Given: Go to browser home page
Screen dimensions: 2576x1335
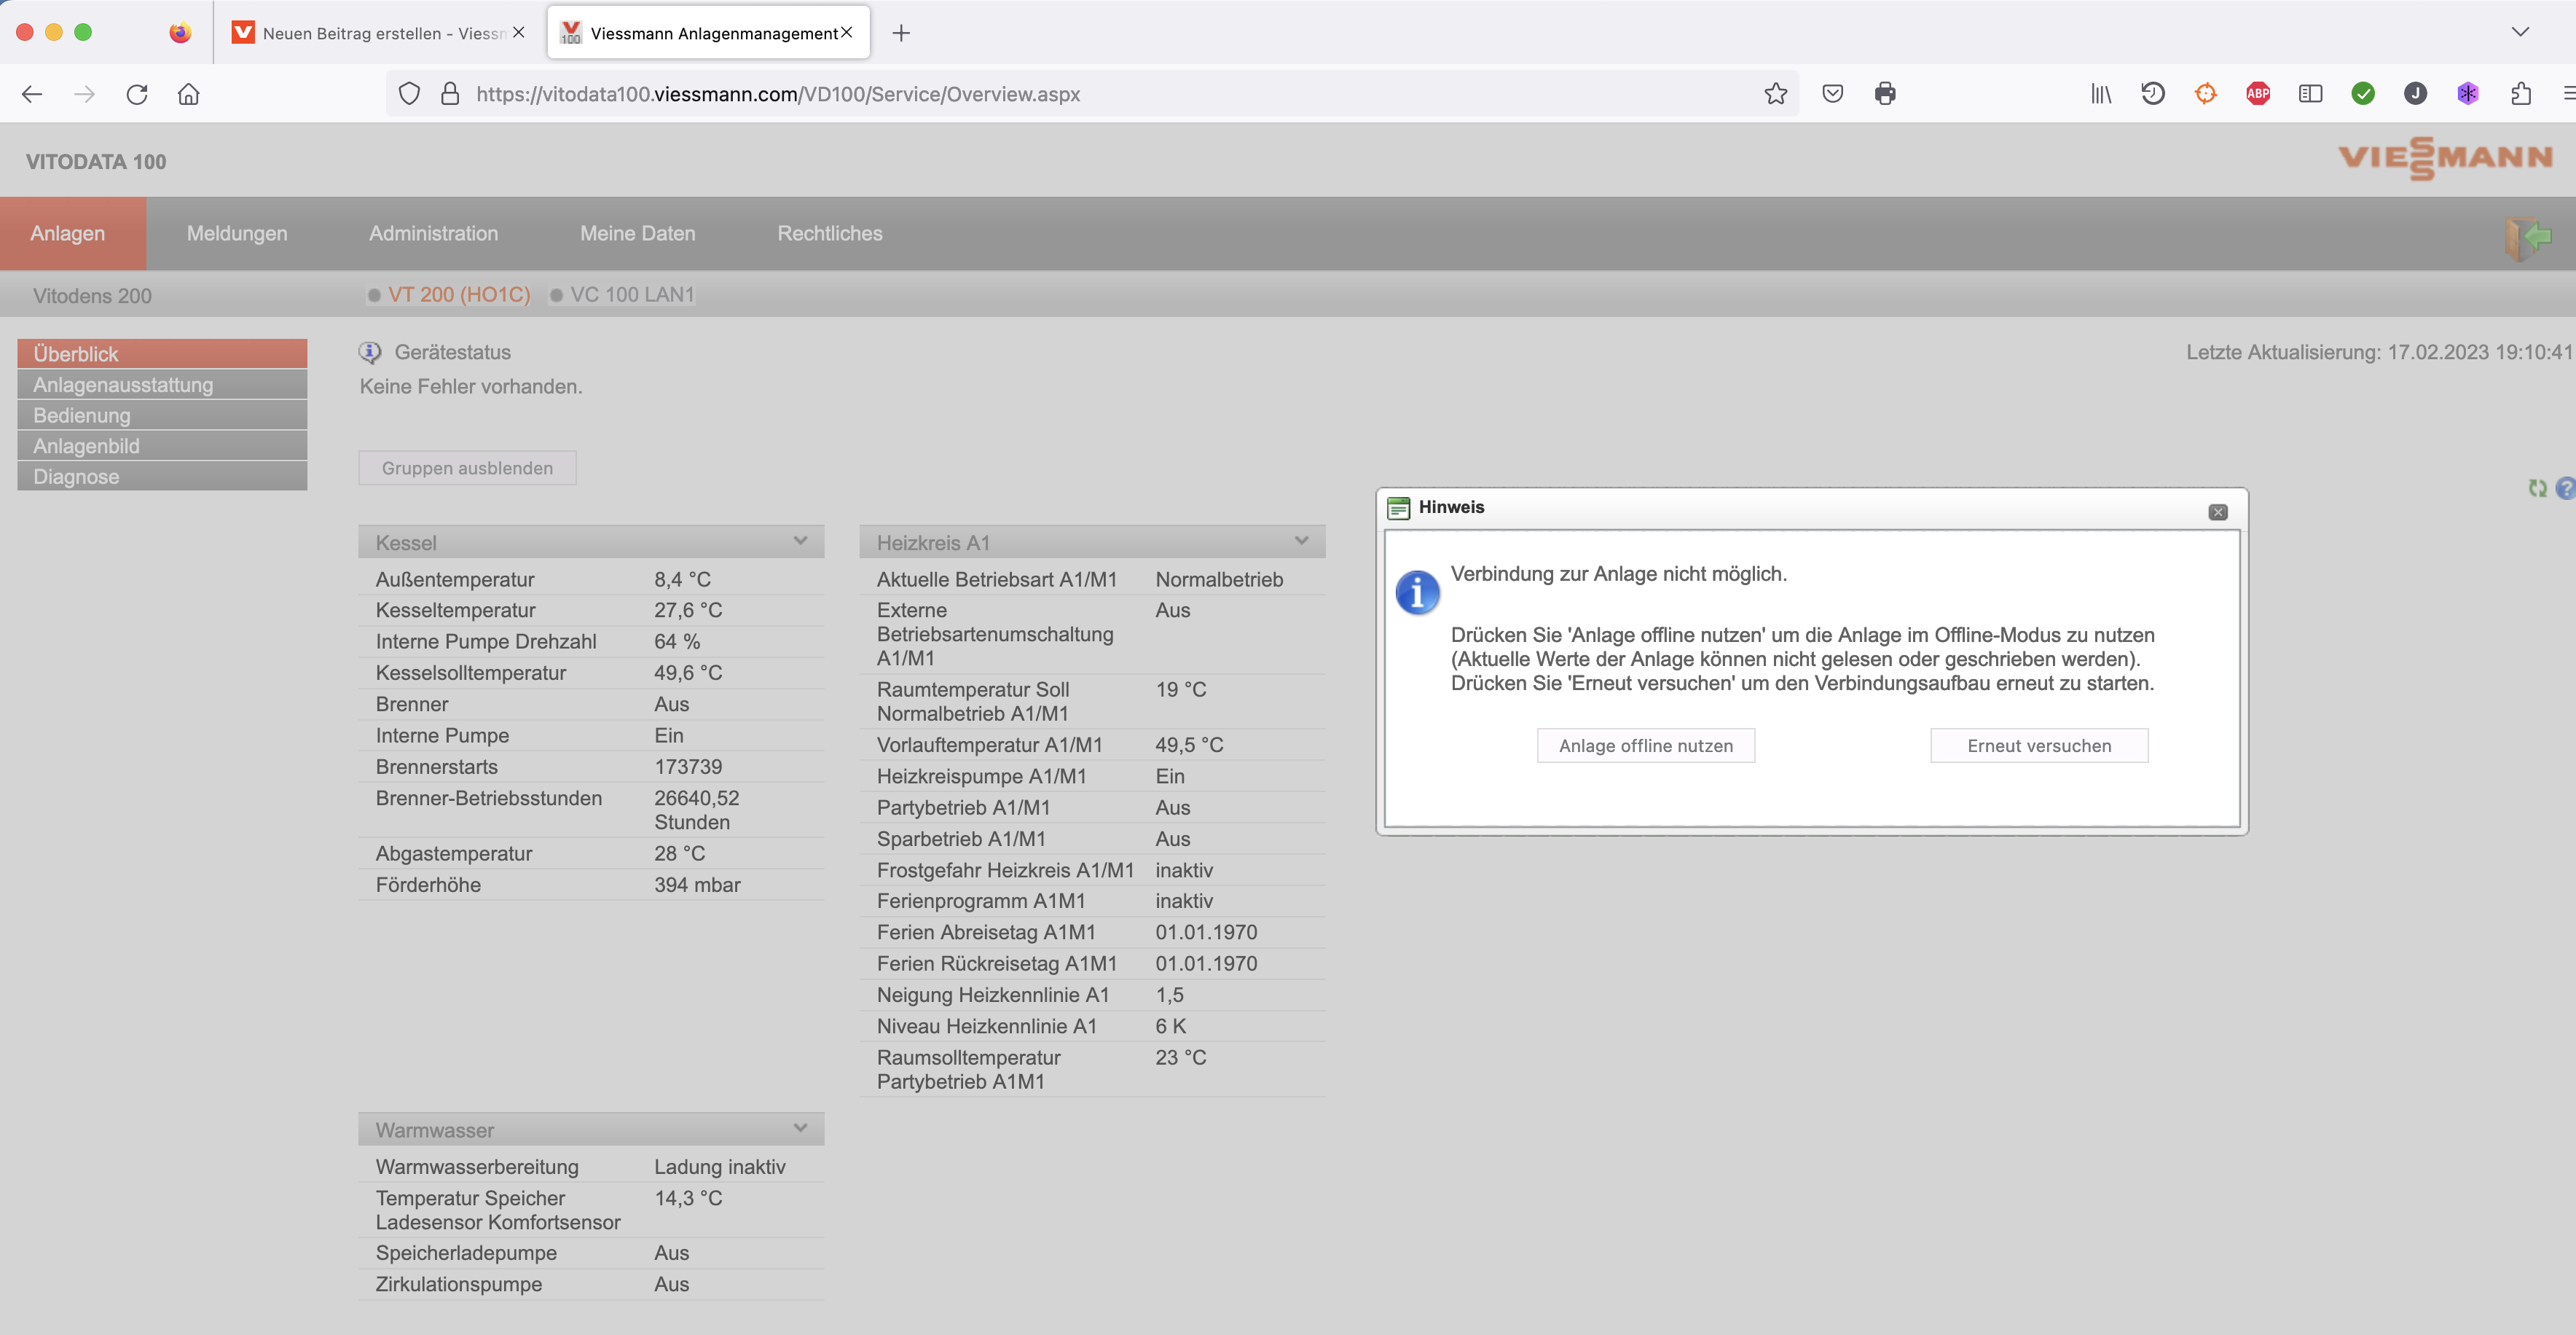Looking at the screenshot, I should (189, 94).
